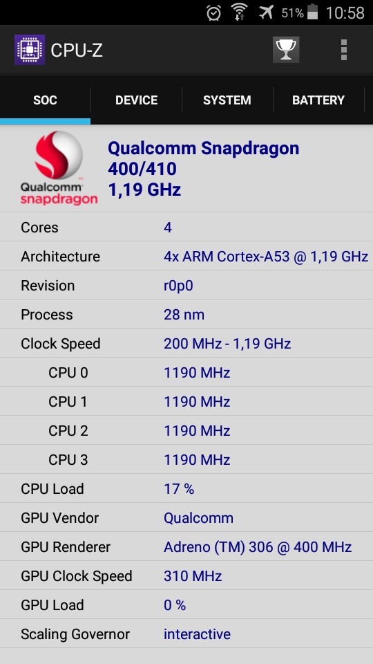373x664 pixels.
Task: Select the Architecture row
Action: point(186,256)
